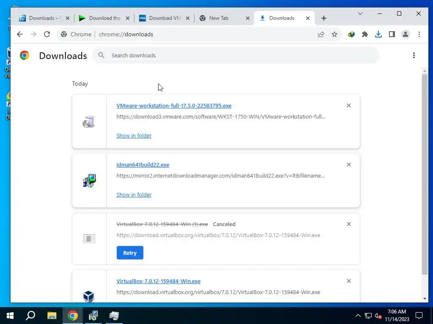This screenshot has height=324, width=433.
Task: Toggle the side panel icon
Action: [392, 34]
